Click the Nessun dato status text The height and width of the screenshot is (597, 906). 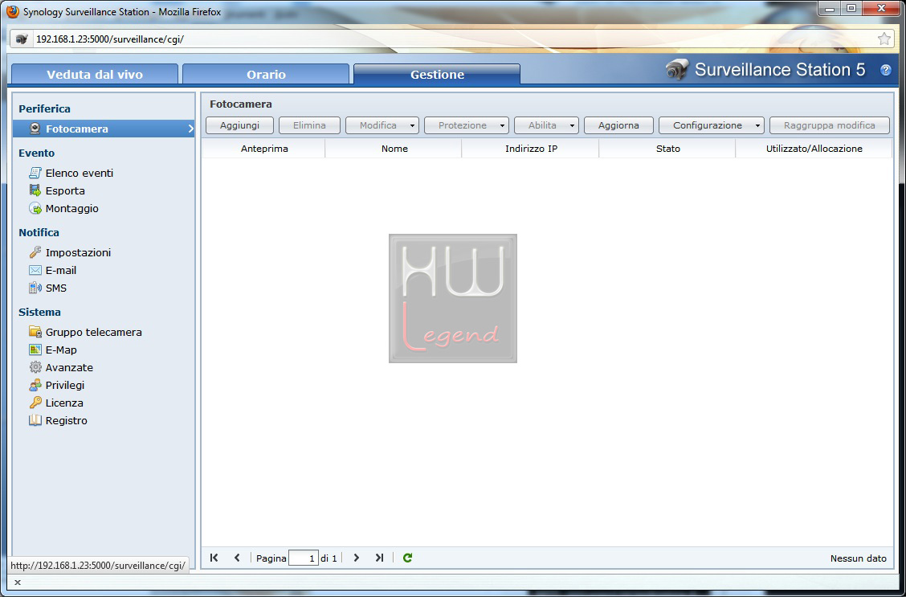pyautogui.click(x=858, y=558)
